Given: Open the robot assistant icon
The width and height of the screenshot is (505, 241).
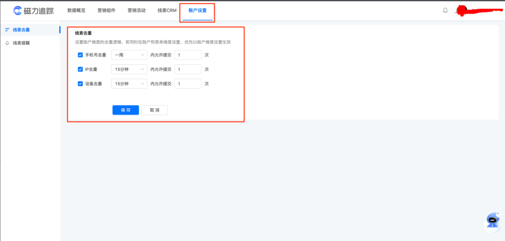Looking at the screenshot, I should pos(492,220).
